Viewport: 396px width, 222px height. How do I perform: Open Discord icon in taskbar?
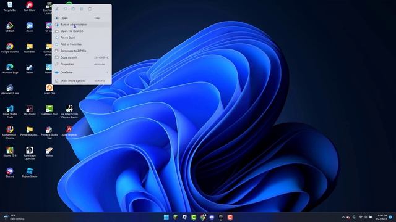pyautogui.click(x=212, y=217)
